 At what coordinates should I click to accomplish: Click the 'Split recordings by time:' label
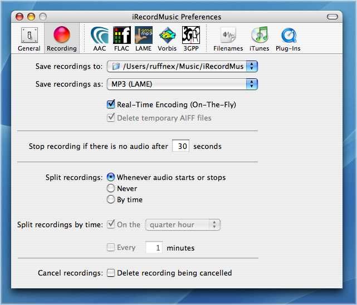(60, 224)
